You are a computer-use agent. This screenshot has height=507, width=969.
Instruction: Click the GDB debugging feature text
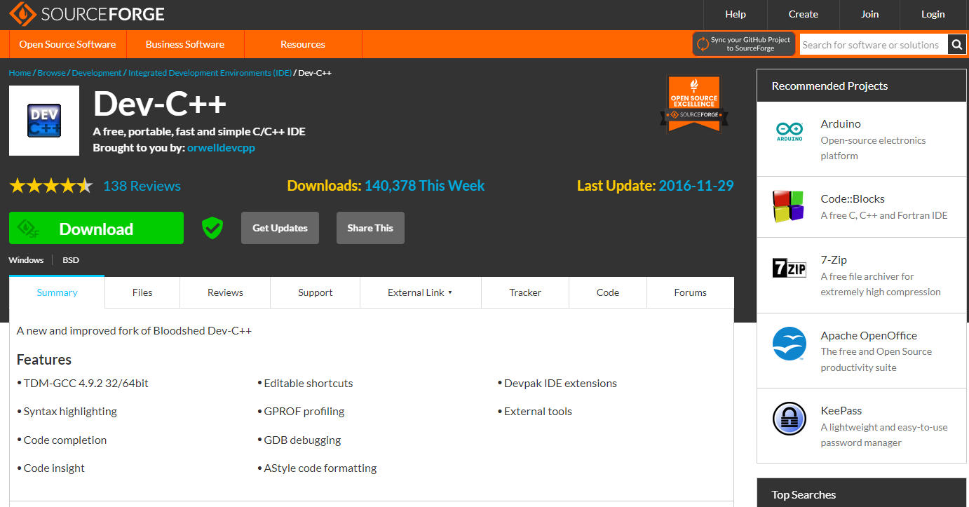click(302, 440)
